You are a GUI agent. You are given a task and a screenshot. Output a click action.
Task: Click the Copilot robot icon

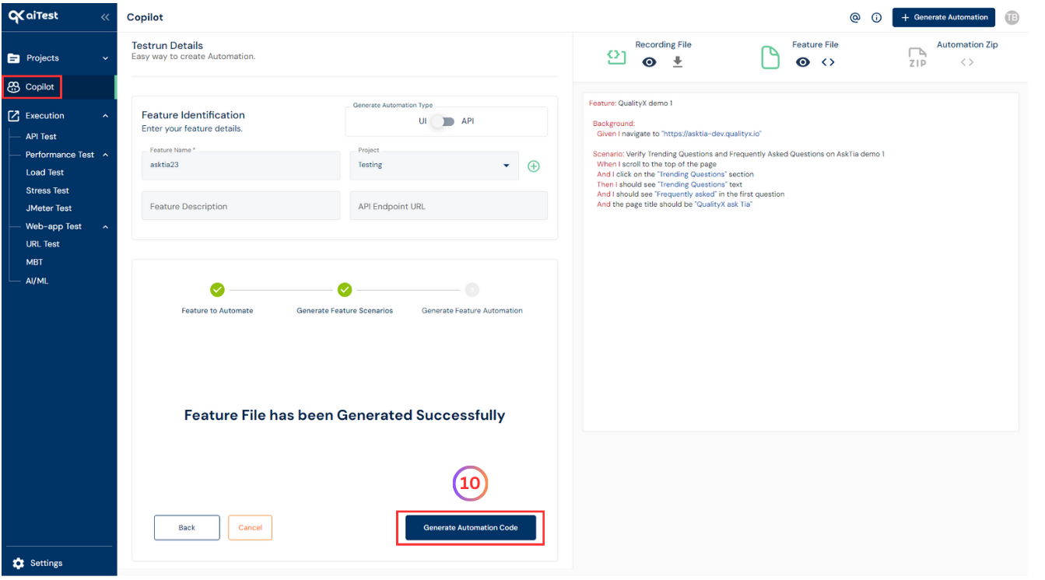pos(13,87)
